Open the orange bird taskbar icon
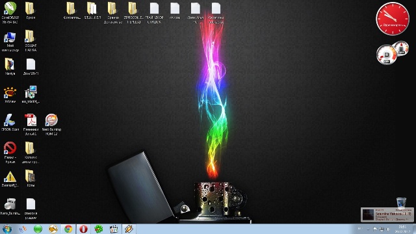The image size is (416, 234). point(53,229)
